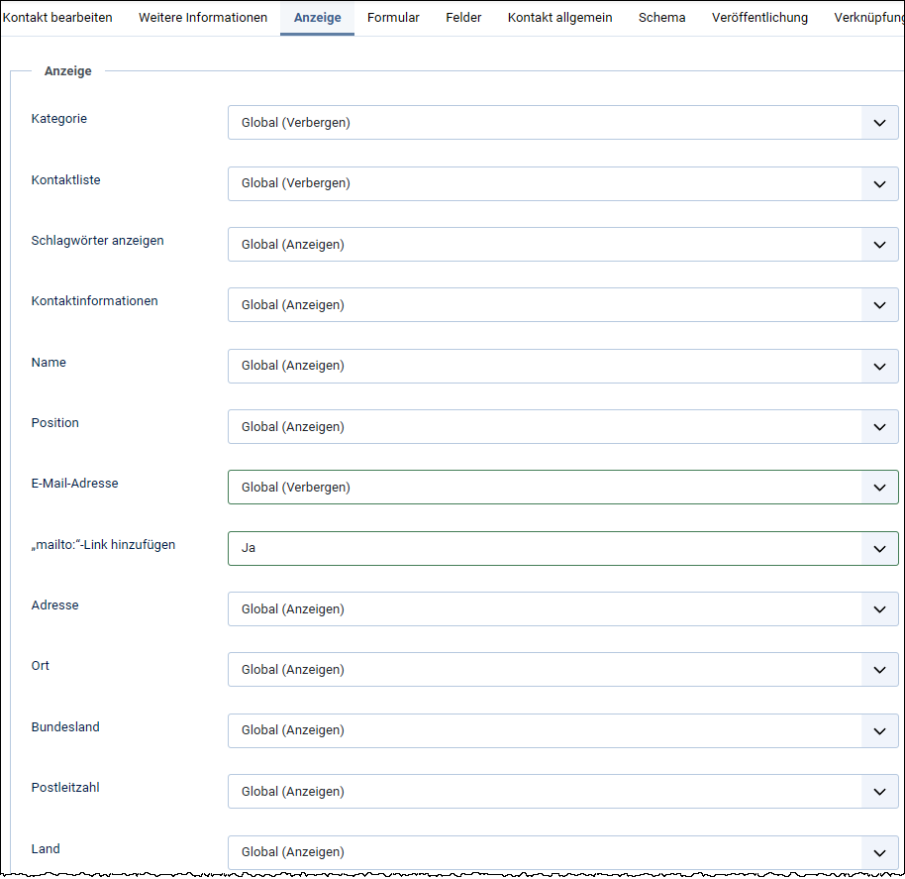Viewport: 905px width, 879px height.
Task: Open Schlagwörter anzeigen dropdown
Action: (562, 245)
